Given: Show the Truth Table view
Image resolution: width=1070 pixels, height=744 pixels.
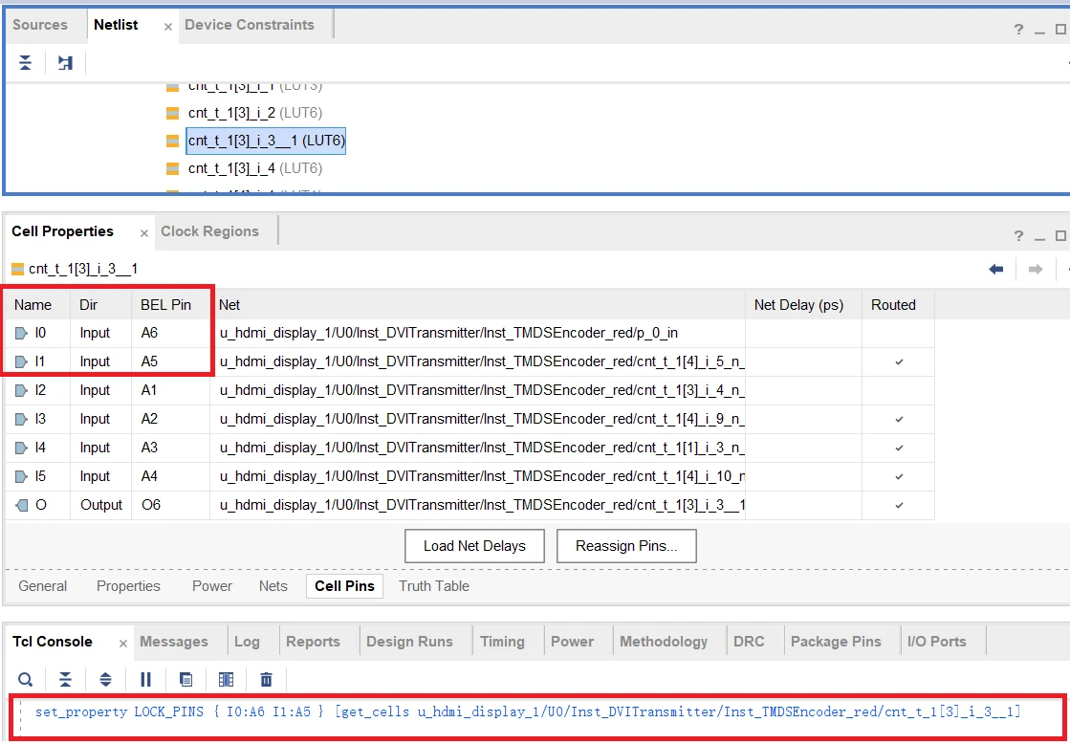Looking at the screenshot, I should tap(434, 586).
